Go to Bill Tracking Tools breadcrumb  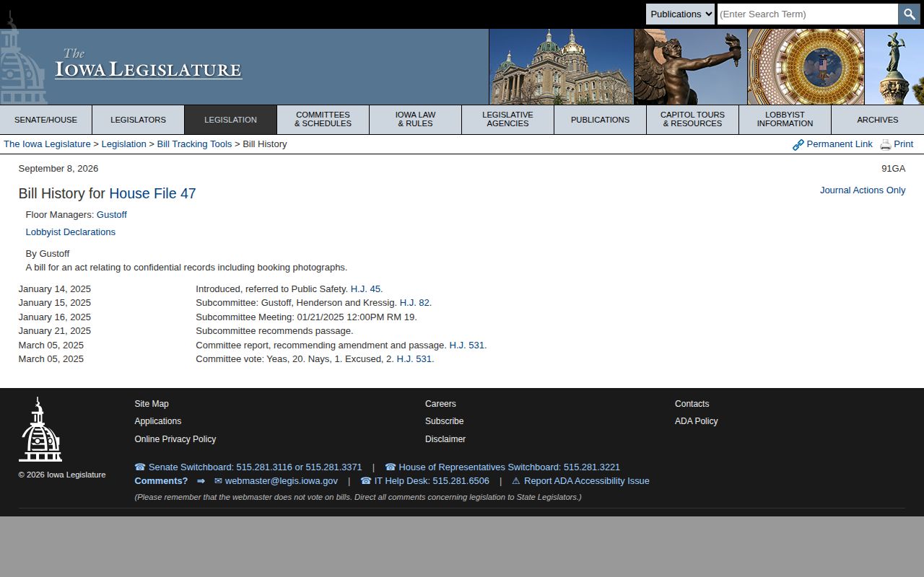point(194,144)
